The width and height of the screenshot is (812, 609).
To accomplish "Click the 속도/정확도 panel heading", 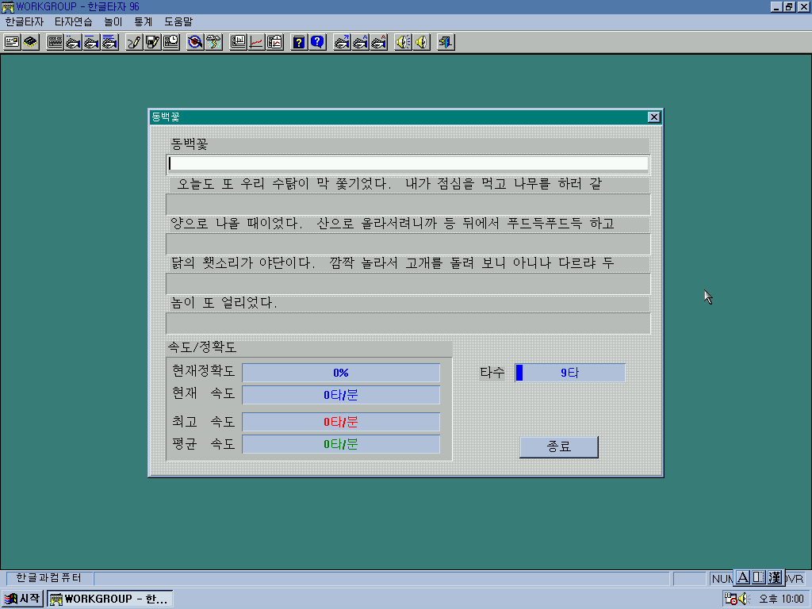I will coord(202,347).
